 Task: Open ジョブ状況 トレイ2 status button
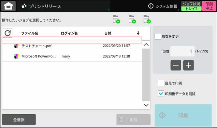coord(191,6)
